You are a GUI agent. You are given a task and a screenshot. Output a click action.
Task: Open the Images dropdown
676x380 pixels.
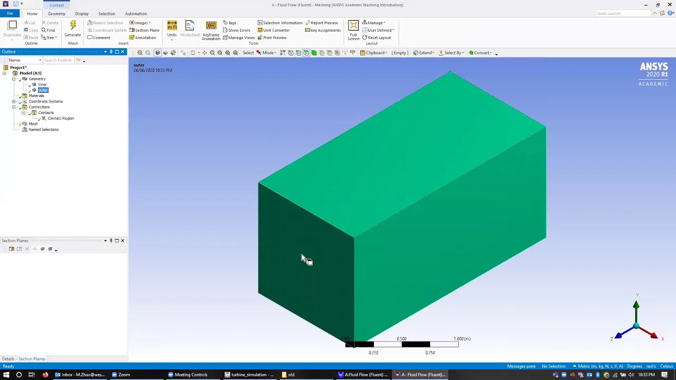pos(140,23)
